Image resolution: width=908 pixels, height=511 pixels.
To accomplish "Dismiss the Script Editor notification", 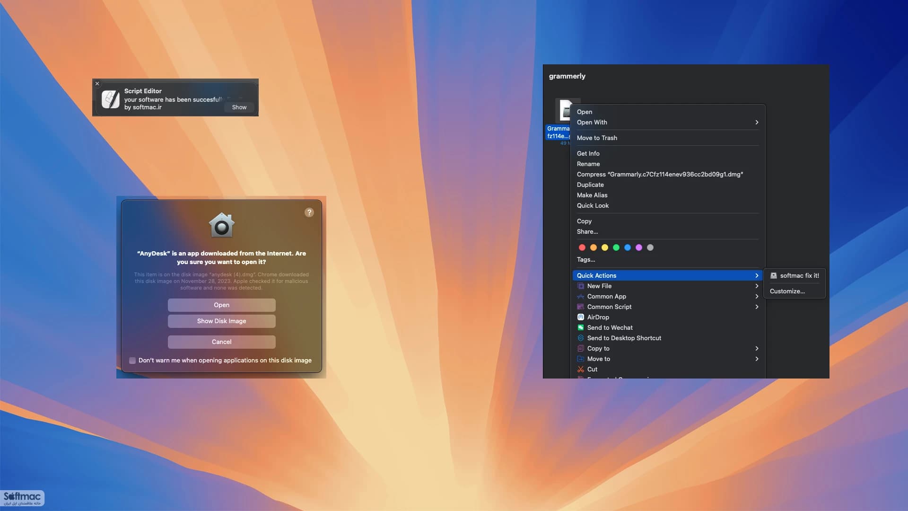I will [x=97, y=84].
